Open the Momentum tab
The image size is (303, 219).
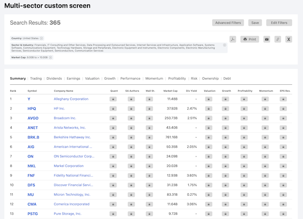tap(154, 78)
